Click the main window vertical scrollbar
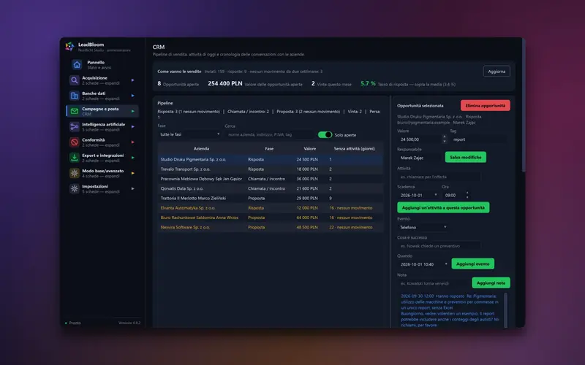This screenshot has height=365, width=585. [524, 104]
